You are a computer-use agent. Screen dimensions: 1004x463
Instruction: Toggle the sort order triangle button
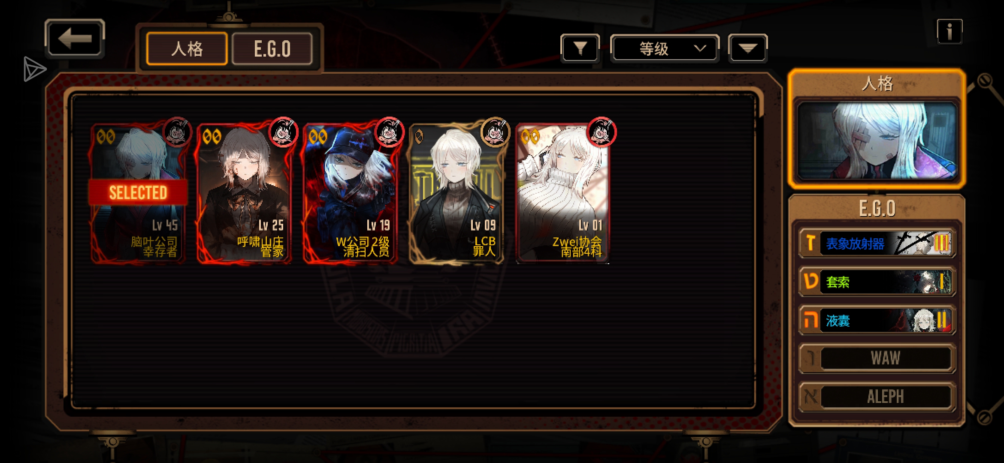click(747, 48)
